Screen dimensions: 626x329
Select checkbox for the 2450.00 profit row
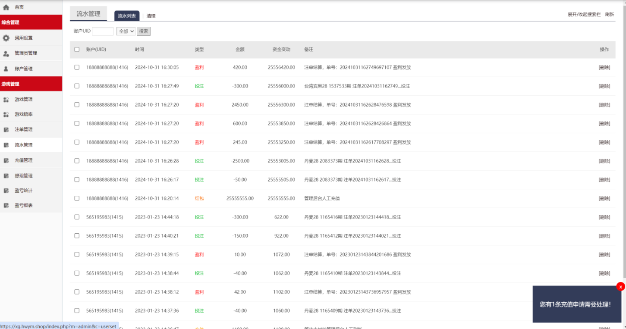(77, 105)
